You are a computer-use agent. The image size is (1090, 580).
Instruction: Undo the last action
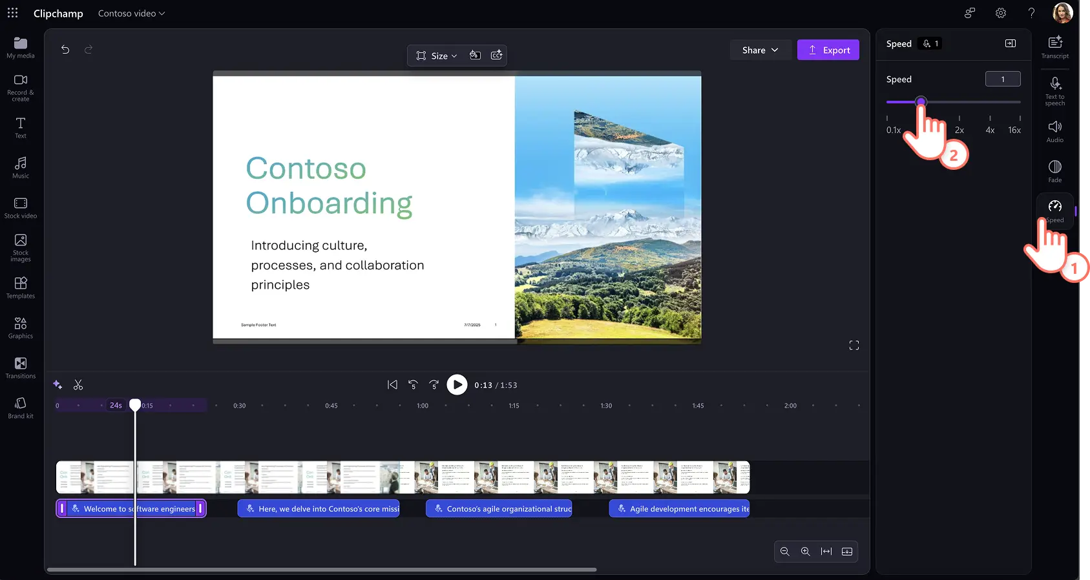coord(65,49)
